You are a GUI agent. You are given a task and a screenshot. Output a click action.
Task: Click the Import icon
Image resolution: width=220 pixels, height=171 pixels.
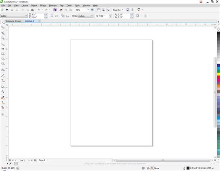click(61, 10)
